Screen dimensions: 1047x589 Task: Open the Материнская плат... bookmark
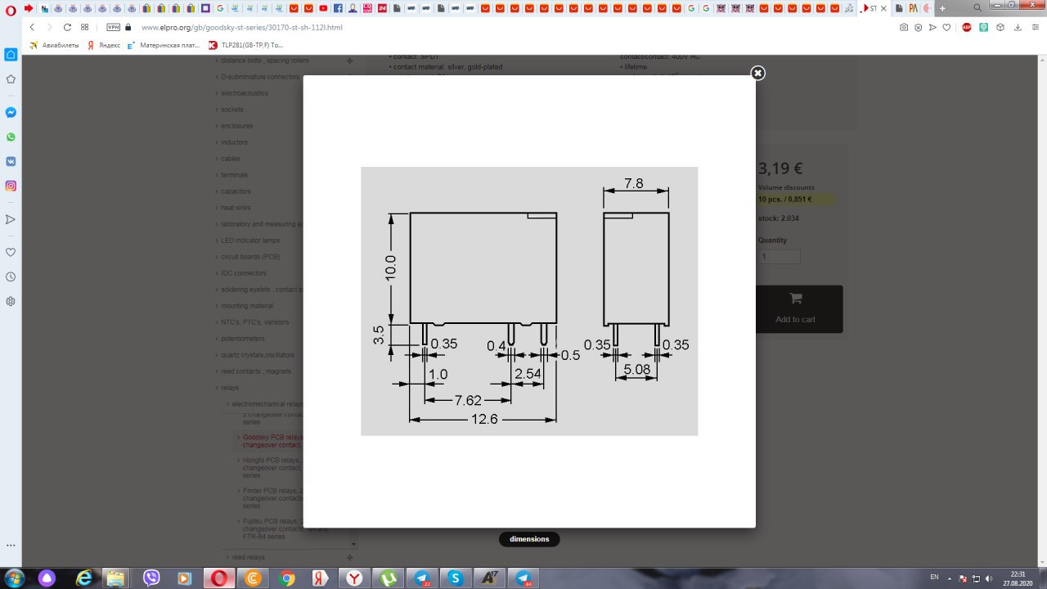pyautogui.click(x=164, y=45)
